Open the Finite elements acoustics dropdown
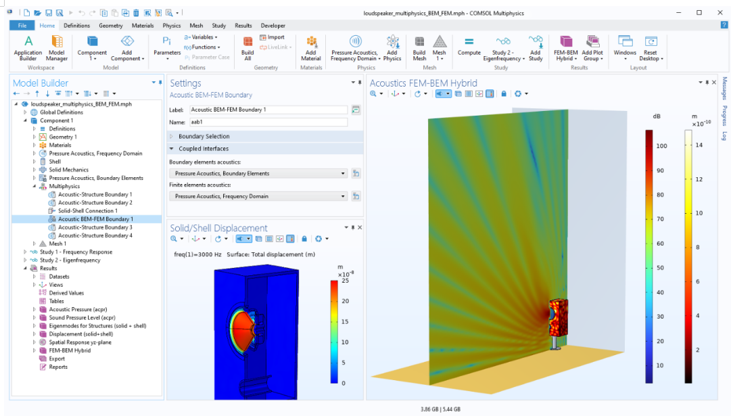Image resolution: width=731 pixels, height=416 pixels. pyautogui.click(x=259, y=196)
